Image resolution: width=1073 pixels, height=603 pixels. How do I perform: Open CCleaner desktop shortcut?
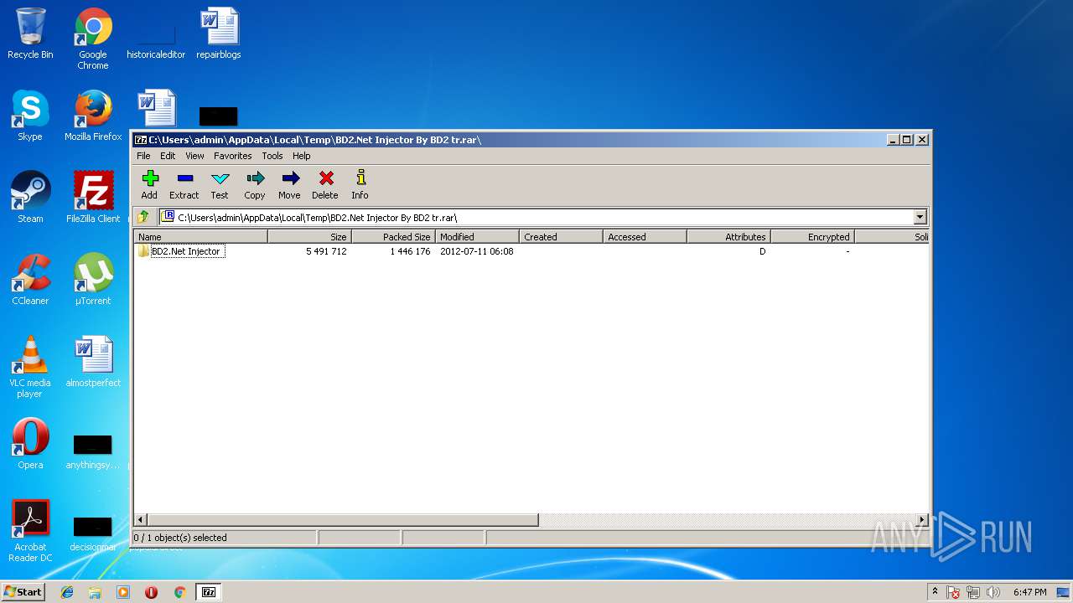pos(30,280)
